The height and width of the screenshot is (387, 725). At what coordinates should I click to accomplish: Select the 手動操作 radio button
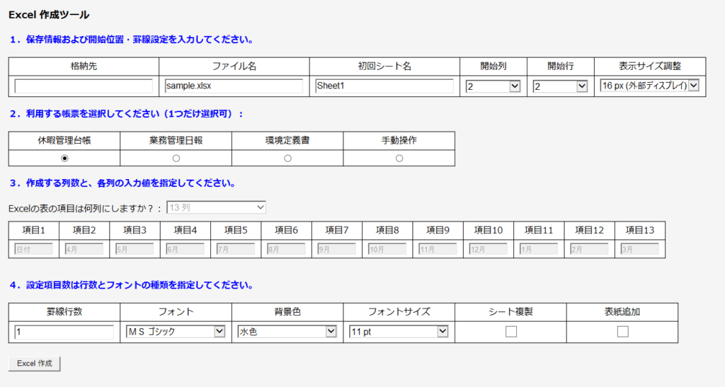click(x=399, y=158)
